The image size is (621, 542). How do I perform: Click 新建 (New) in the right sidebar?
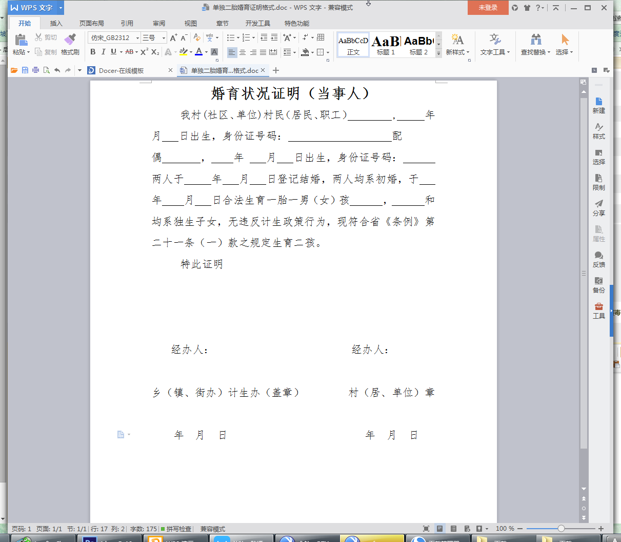tap(598, 105)
